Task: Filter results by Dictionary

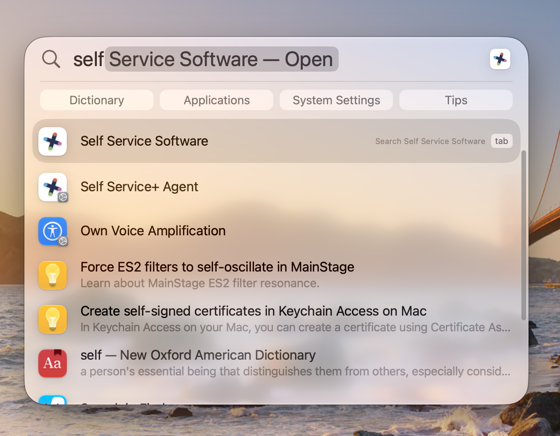Action: click(97, 100)
